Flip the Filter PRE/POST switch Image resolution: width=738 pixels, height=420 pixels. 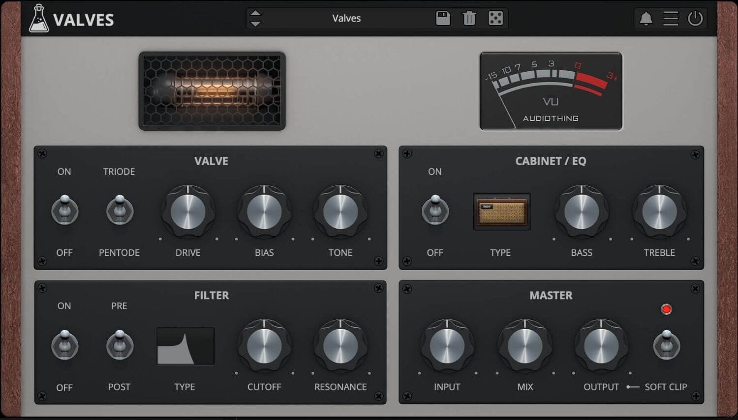point(120,345)
